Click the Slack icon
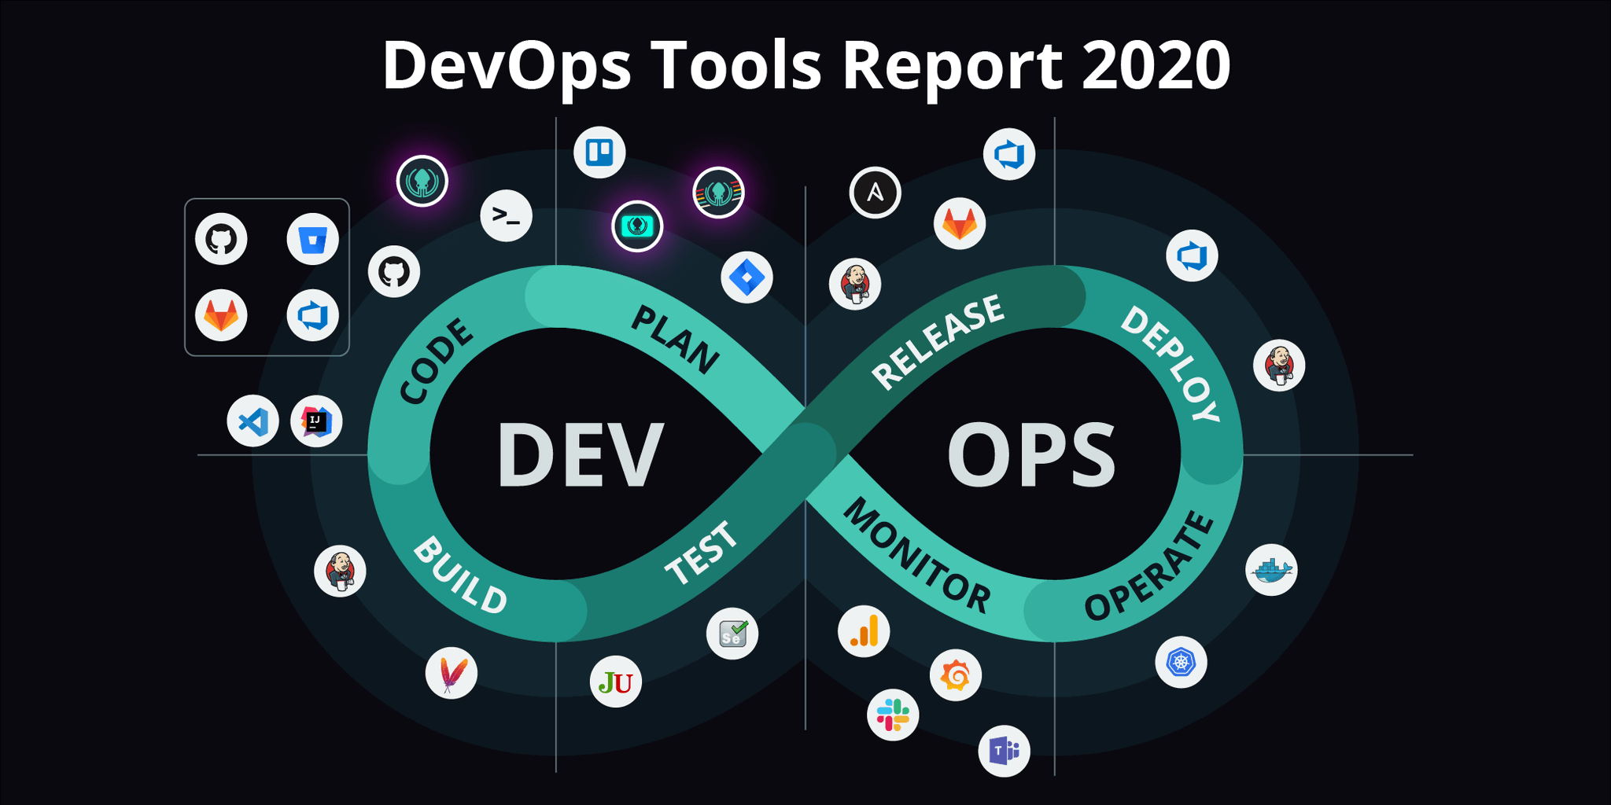This screenshot has height=805, width=1611. pos(893,715)
